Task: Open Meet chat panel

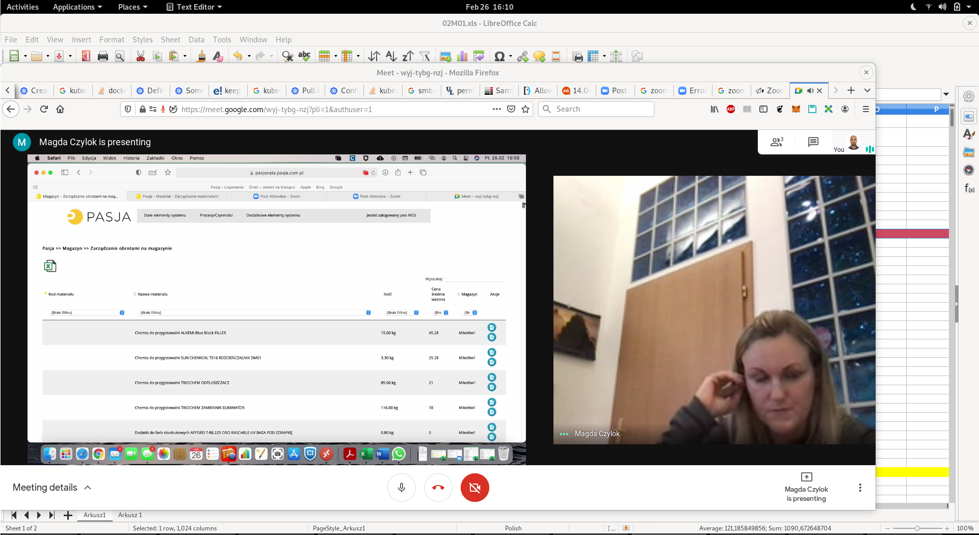Action: (x=813, y=142)
